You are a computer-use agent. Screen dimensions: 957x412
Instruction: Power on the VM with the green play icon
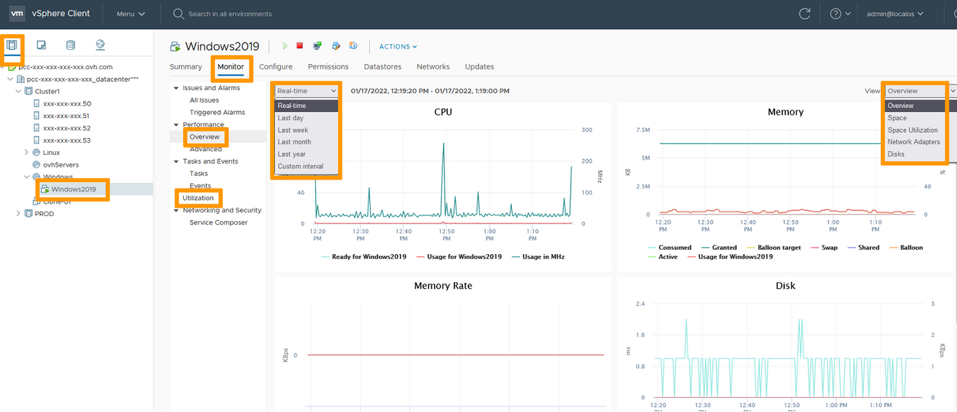(x=285, y=46)
